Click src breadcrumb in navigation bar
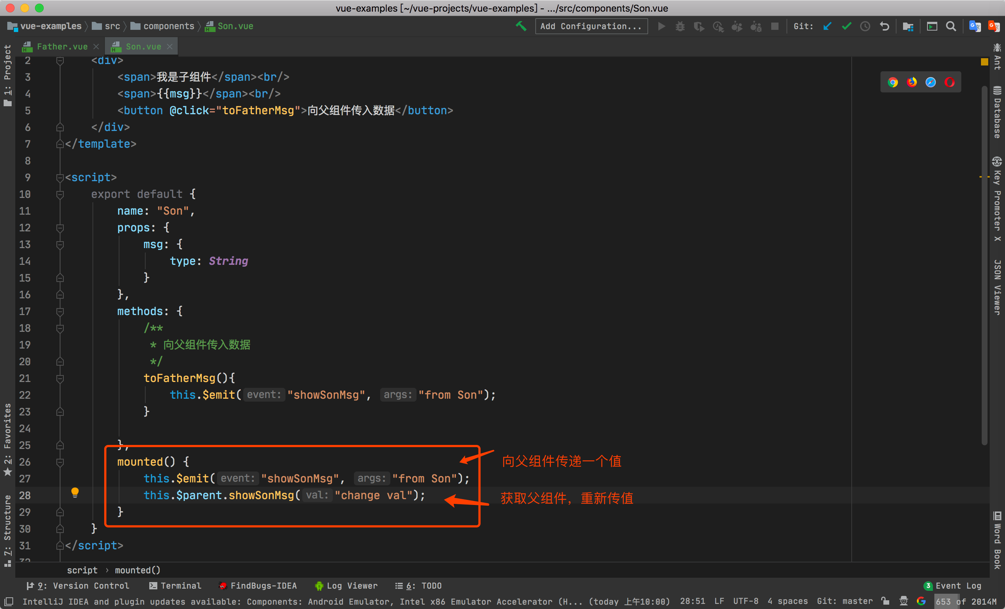Image resolution: width=1005 pixels, height=609 pixels. [106, 26]
